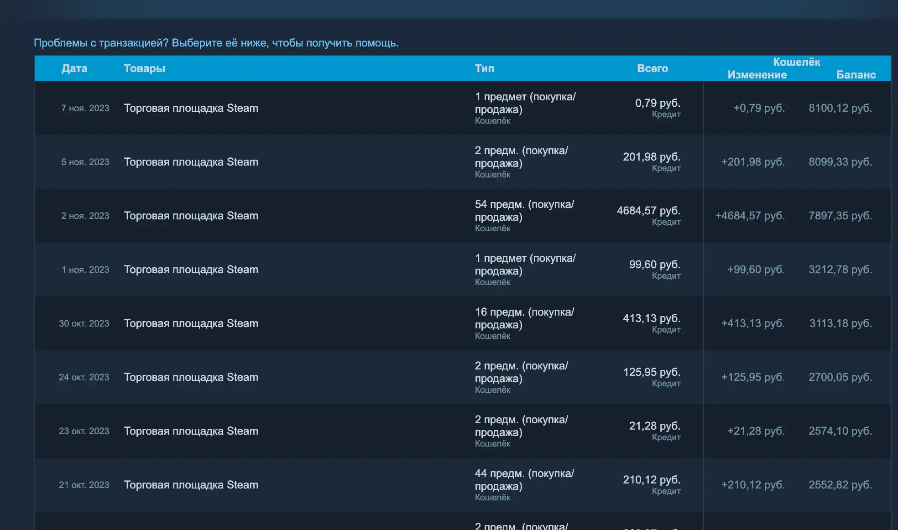This screenshot has height=530, width=898.
Task: Click the 99,60 руб. total amount
Action: coord(655,265)
